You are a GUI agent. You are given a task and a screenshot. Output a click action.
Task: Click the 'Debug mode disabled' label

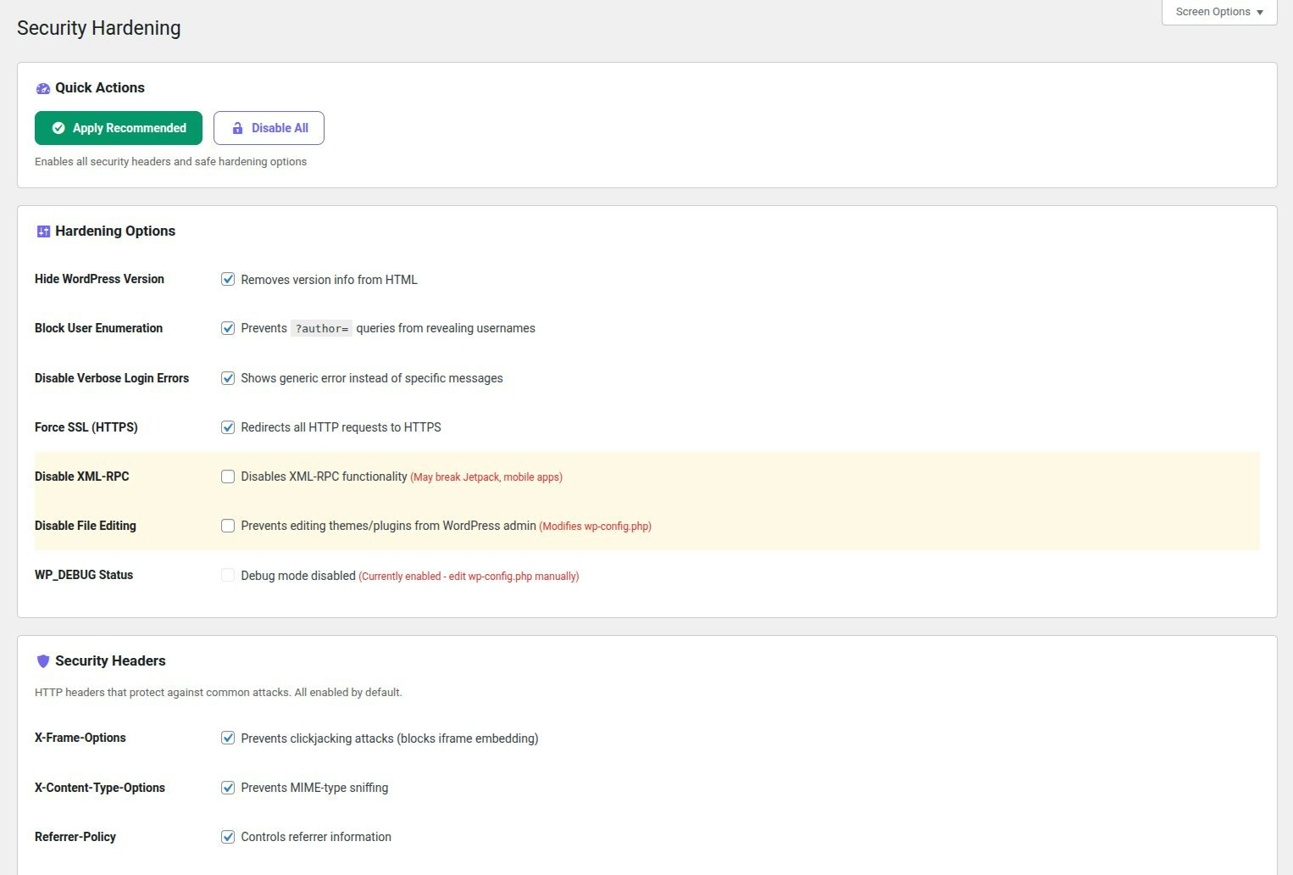pos(298,576)
